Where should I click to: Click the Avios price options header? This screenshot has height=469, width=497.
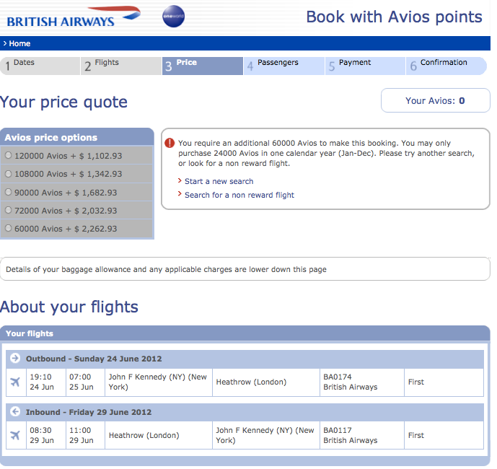tap(77, 137)
